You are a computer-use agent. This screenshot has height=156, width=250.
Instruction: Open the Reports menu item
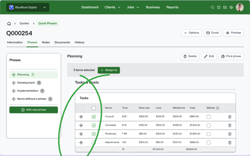point(172,7)
